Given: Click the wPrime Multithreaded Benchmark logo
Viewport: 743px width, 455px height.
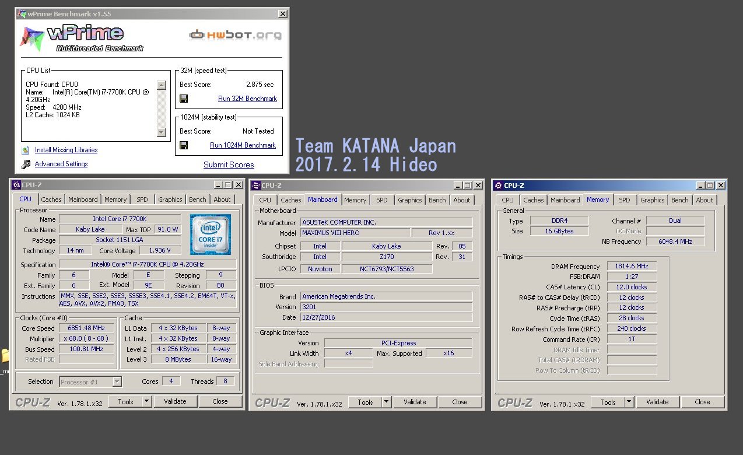Looking at the screenshot, I should click(82, 38).
